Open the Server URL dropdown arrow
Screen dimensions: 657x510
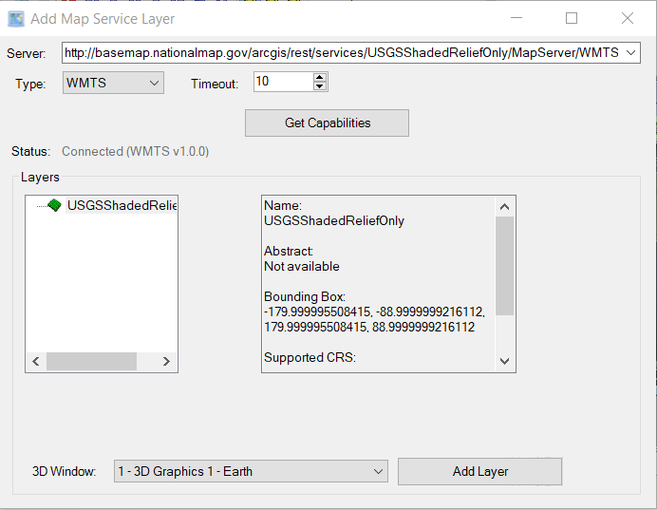click(x=632, y=53)
